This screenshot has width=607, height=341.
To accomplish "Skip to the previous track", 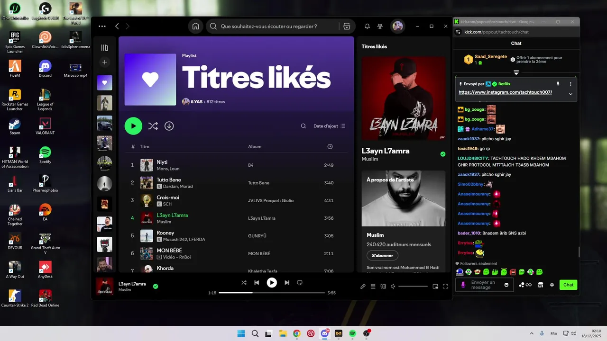I will (257, 283).
